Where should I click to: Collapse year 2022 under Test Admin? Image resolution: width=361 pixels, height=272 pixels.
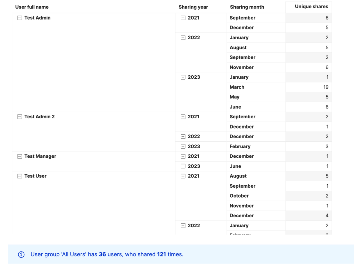click(x=183, y=38)
